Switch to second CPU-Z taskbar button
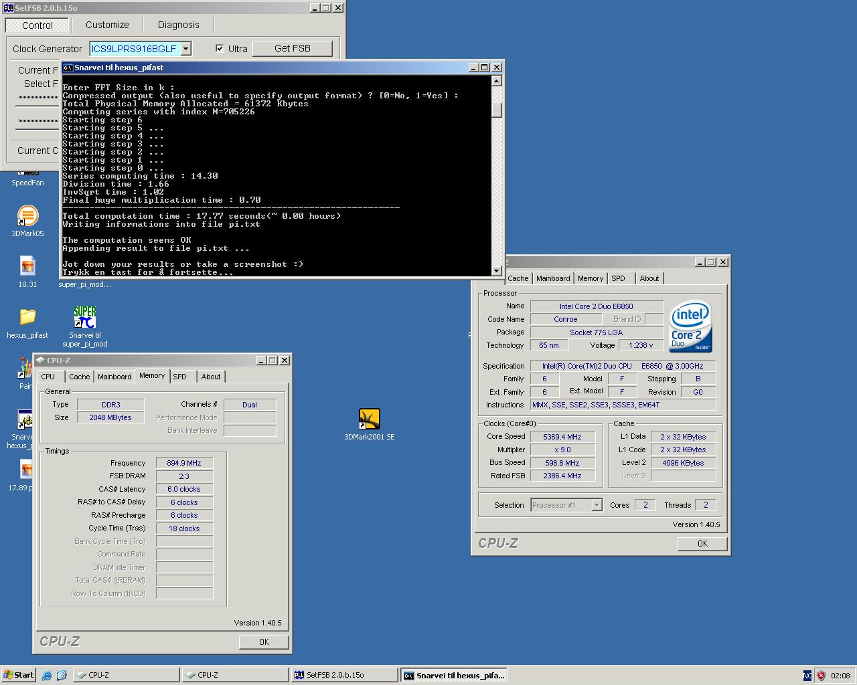The width and height of the screenshot is (857, 685). 235,676
